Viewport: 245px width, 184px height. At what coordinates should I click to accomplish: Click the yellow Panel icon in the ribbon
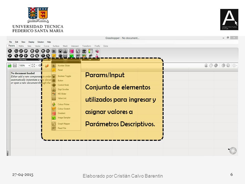(x=54, y=55)
